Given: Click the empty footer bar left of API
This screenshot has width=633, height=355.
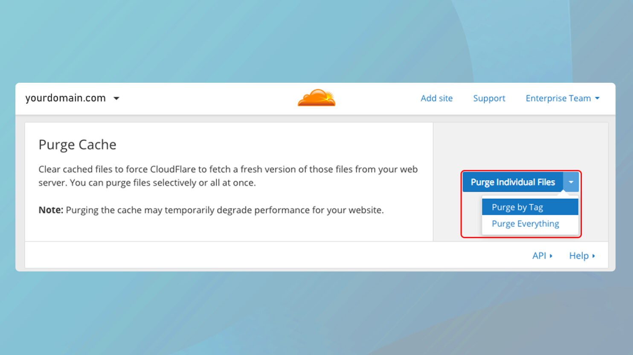Looking at the screenshot, I should pyautogui.click(x=273, y=255).
